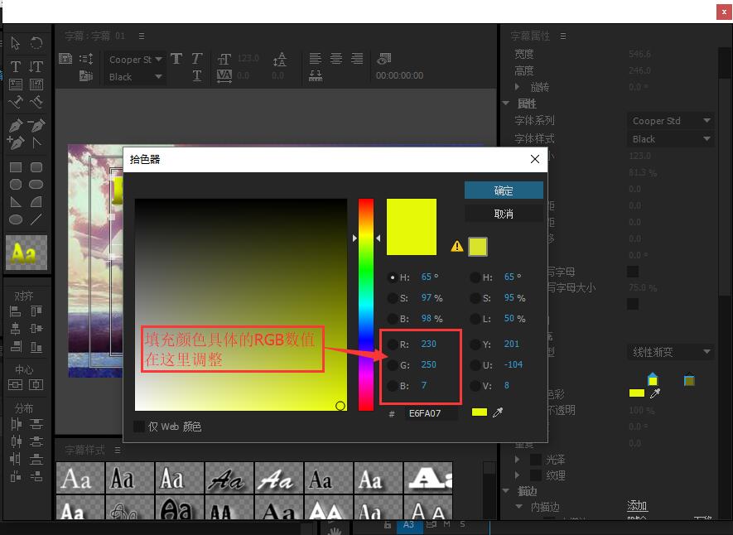Image resolution: width=733 pixels, height=535 pixels.
Task: Select the L radio button in HSL
Action: pyautogui.click(x=475, y=319)
